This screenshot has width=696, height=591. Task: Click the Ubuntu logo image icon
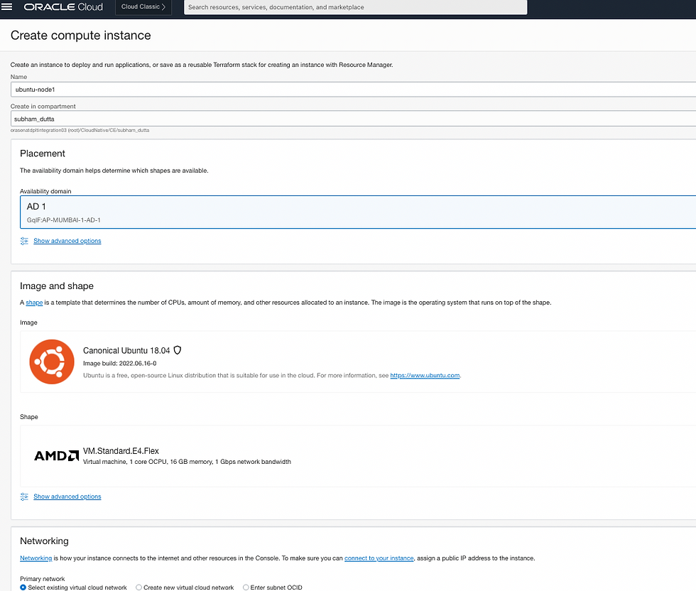pyautogui.click(x=52, y=362)
